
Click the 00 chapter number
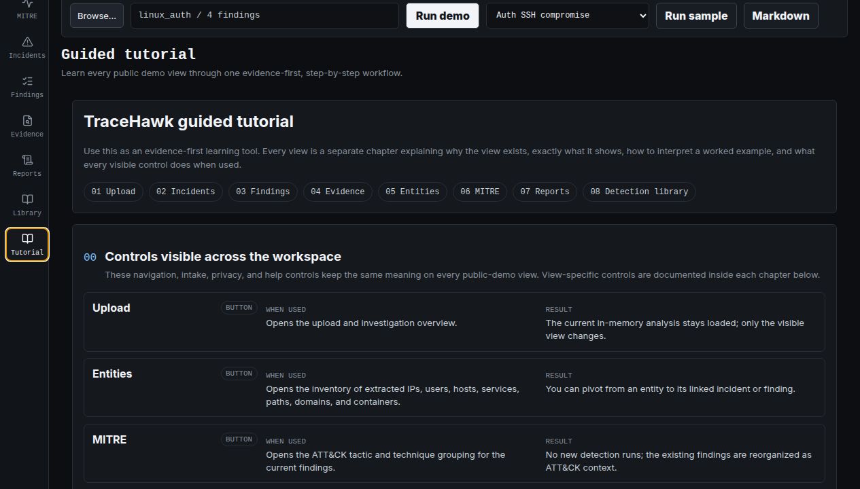coord(90,257)
